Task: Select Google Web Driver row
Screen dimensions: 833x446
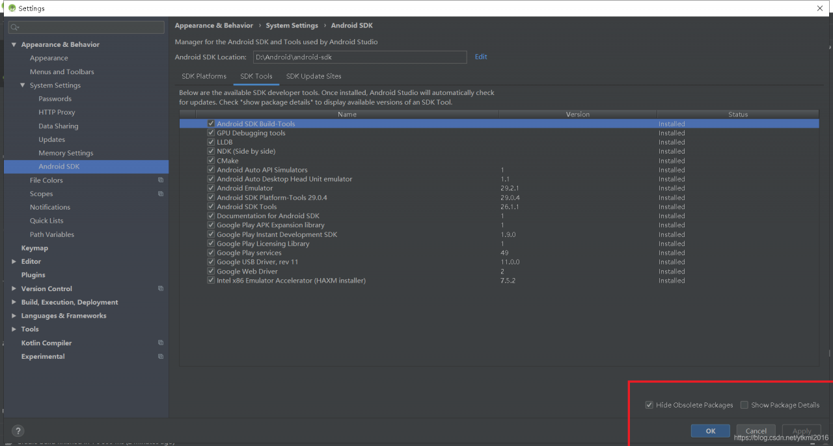Action: pyautogui.click(x=499, y=272)
